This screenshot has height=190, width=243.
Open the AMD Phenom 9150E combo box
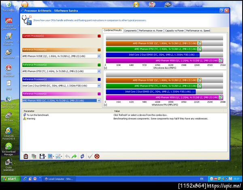(62, 56)
